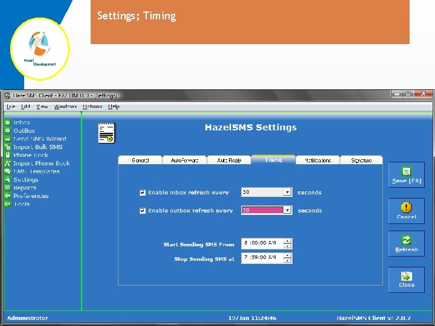Image resolution: width=435 pixels, height=326 pixels.
Task: Click the Send SMS Wizard icon
Action: click(x=8, y=139)
